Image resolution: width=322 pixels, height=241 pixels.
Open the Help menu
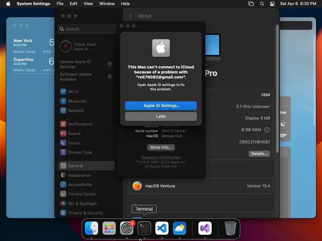pyautogui.click(x=125, y=4)
